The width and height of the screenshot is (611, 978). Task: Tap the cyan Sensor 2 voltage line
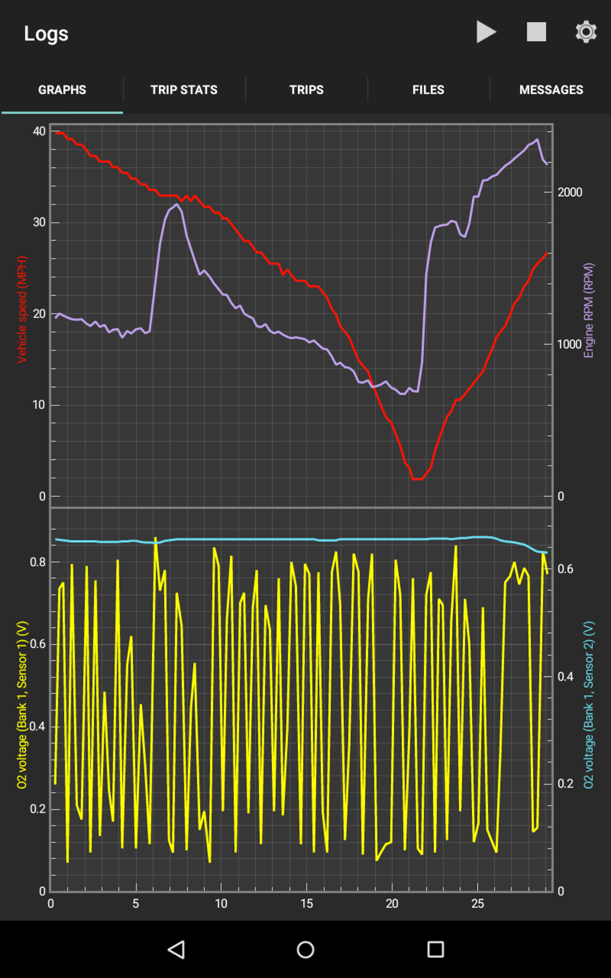pyautogui.click(x=300, y=539)
